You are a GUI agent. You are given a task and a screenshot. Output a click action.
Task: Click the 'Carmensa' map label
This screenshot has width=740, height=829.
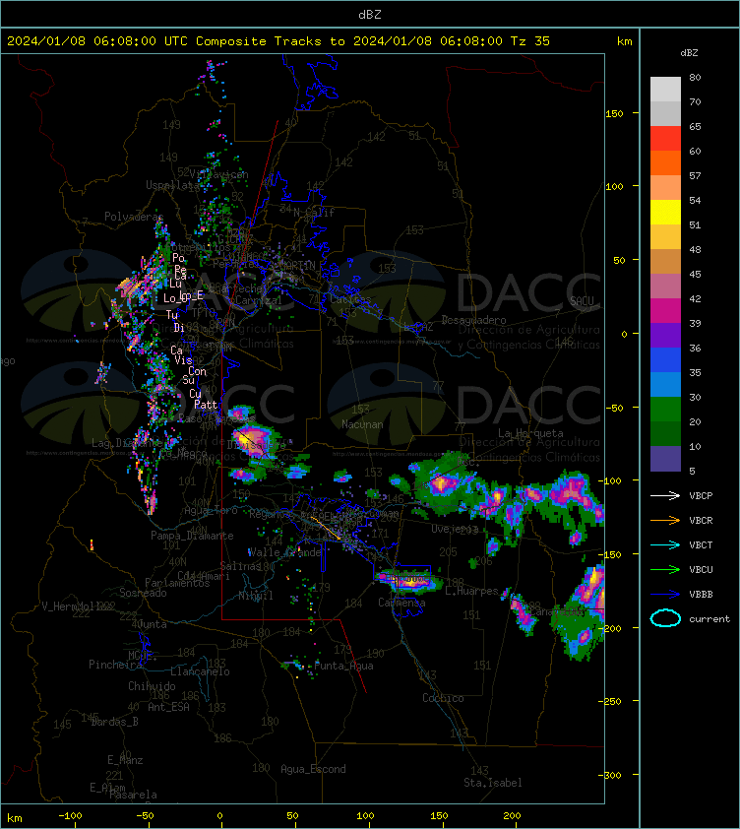click(401, 603)
